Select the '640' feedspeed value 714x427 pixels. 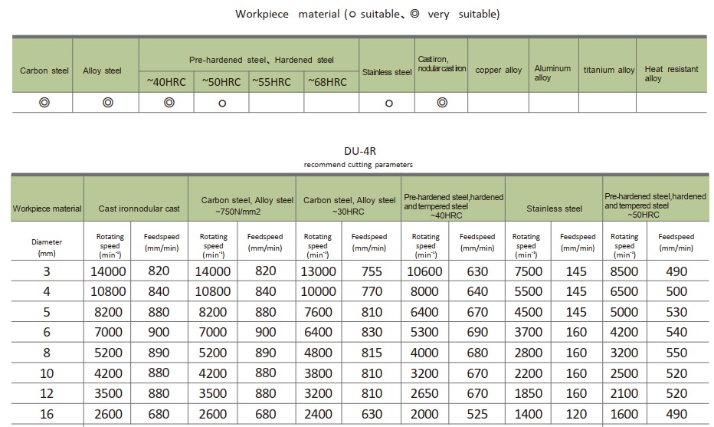[477, 291]
